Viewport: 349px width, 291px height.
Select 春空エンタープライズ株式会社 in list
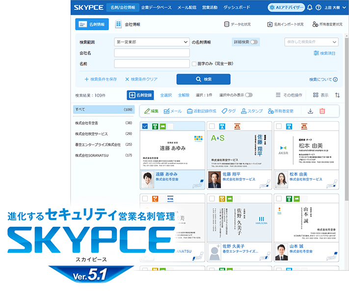click(104, 145)
